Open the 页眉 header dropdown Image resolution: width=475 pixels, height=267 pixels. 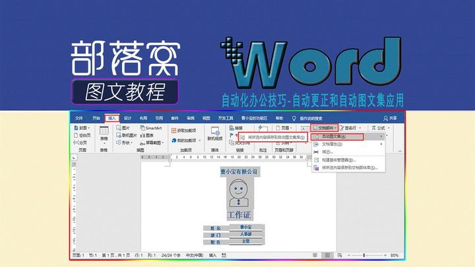pyautogui.click(x=284, y=128)
